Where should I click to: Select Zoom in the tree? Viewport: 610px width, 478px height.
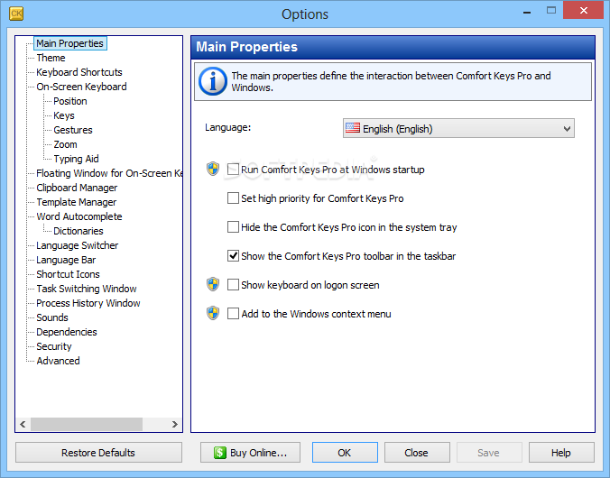click(x=65, y=144)
